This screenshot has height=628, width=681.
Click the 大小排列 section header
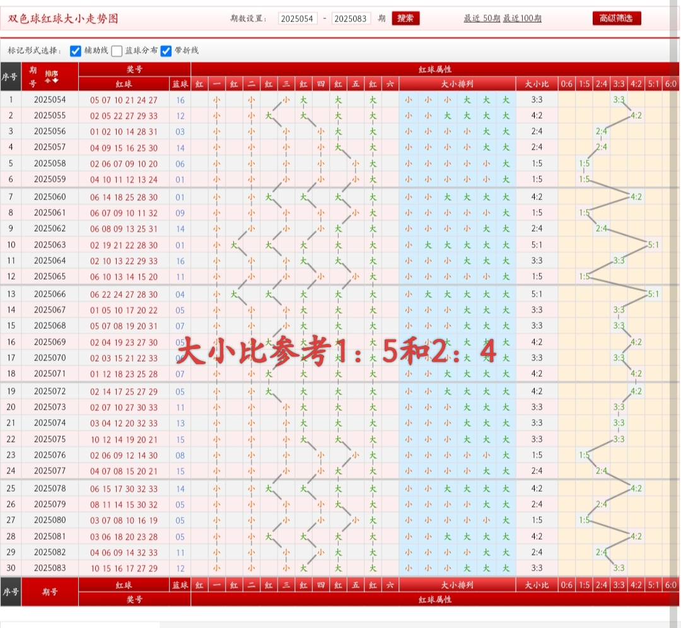pyautogui.click(x=458, y=83)
